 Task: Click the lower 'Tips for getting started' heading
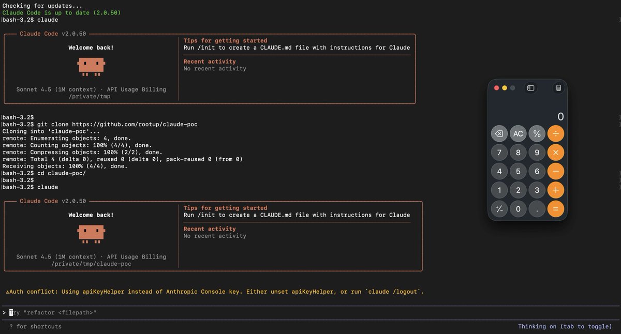pyautogui.click(x=225, y=208)
